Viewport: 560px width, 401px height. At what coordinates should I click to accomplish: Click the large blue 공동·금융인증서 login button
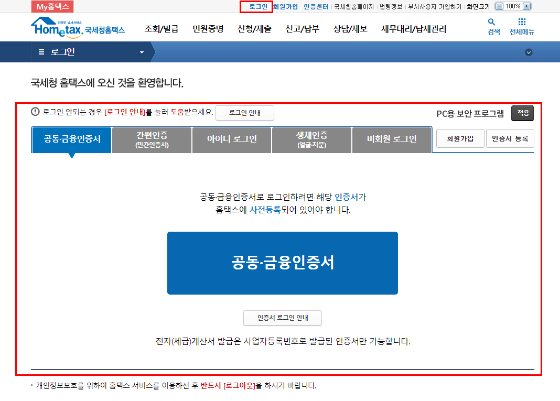point(282,263)
